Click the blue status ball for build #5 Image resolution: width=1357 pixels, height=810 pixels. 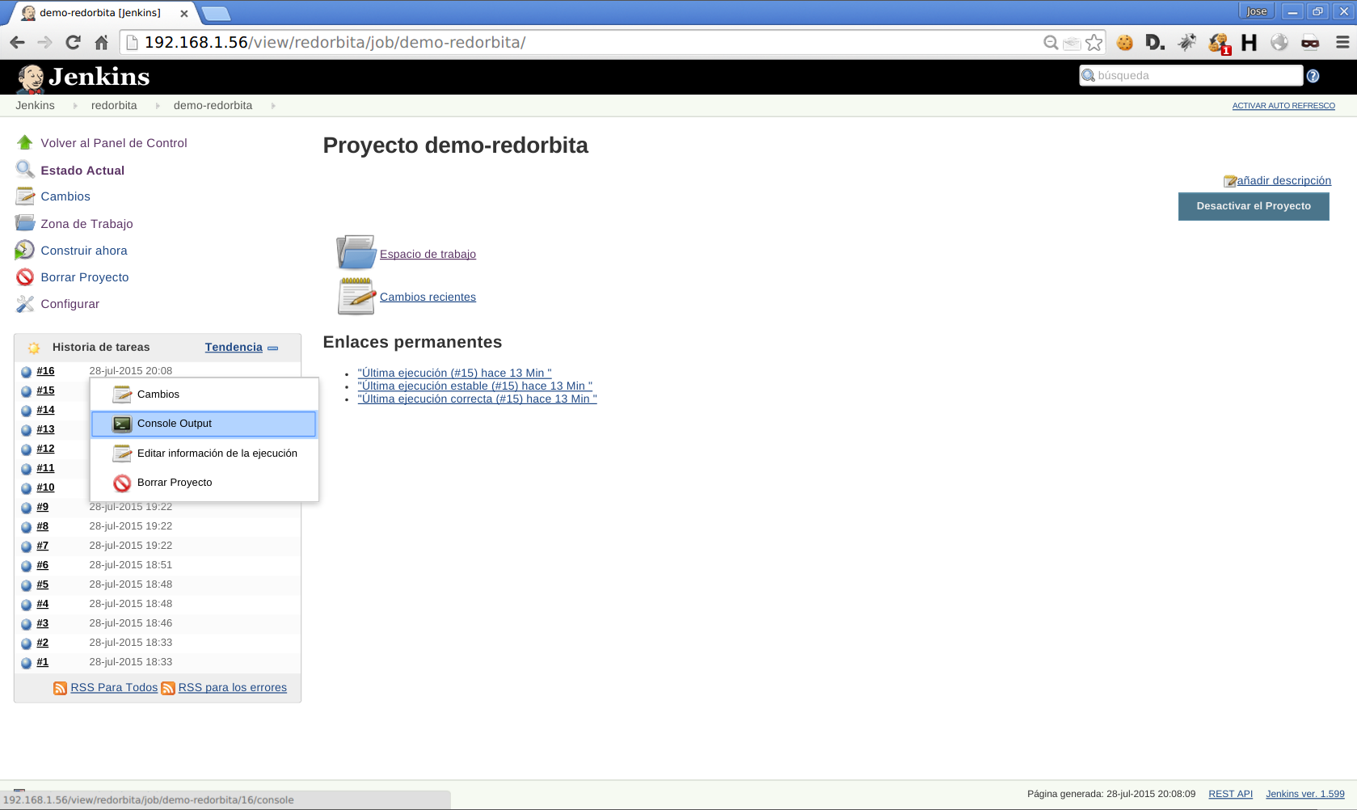tap(26, 585)
